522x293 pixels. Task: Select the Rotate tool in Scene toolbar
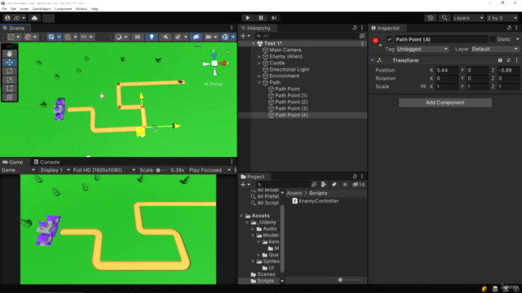point(9,71)
